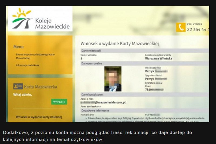Click the Numer karty label
216x144 pixels.
(x=87, y=115)
